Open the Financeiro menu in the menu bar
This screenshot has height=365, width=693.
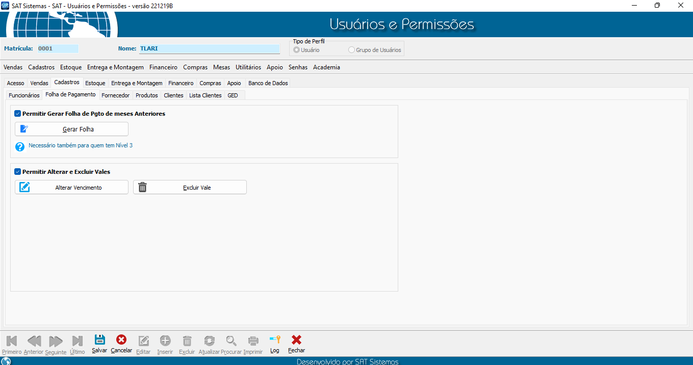coord(163,67)
